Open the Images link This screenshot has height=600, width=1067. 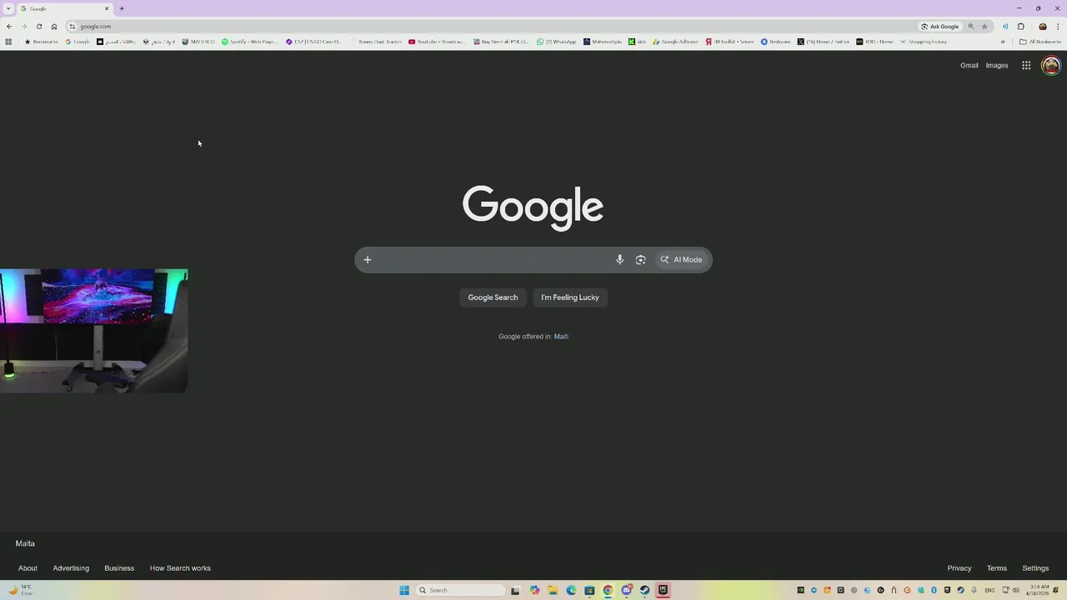997,66
